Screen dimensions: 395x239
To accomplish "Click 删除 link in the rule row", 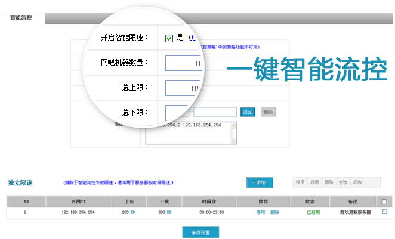I will 274,212.
